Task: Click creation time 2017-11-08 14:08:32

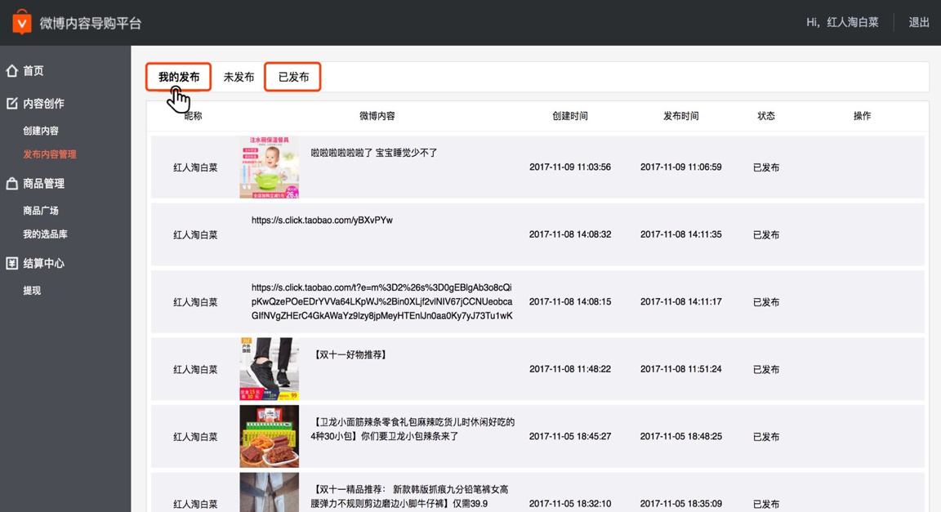Action: pyautogui.click(x=569, y=234)
